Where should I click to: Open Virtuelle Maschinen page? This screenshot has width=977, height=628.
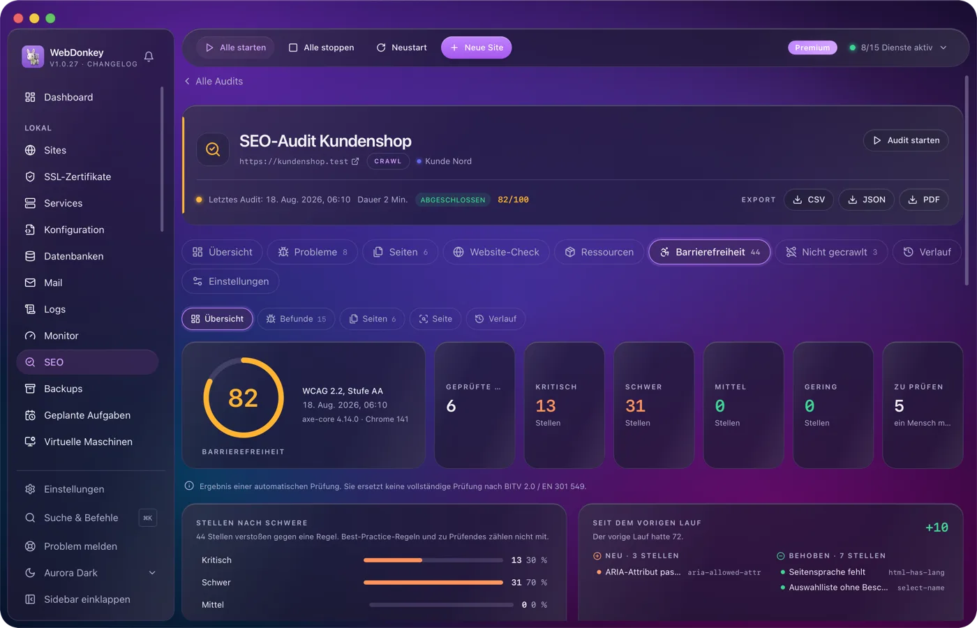coord(87,442)
